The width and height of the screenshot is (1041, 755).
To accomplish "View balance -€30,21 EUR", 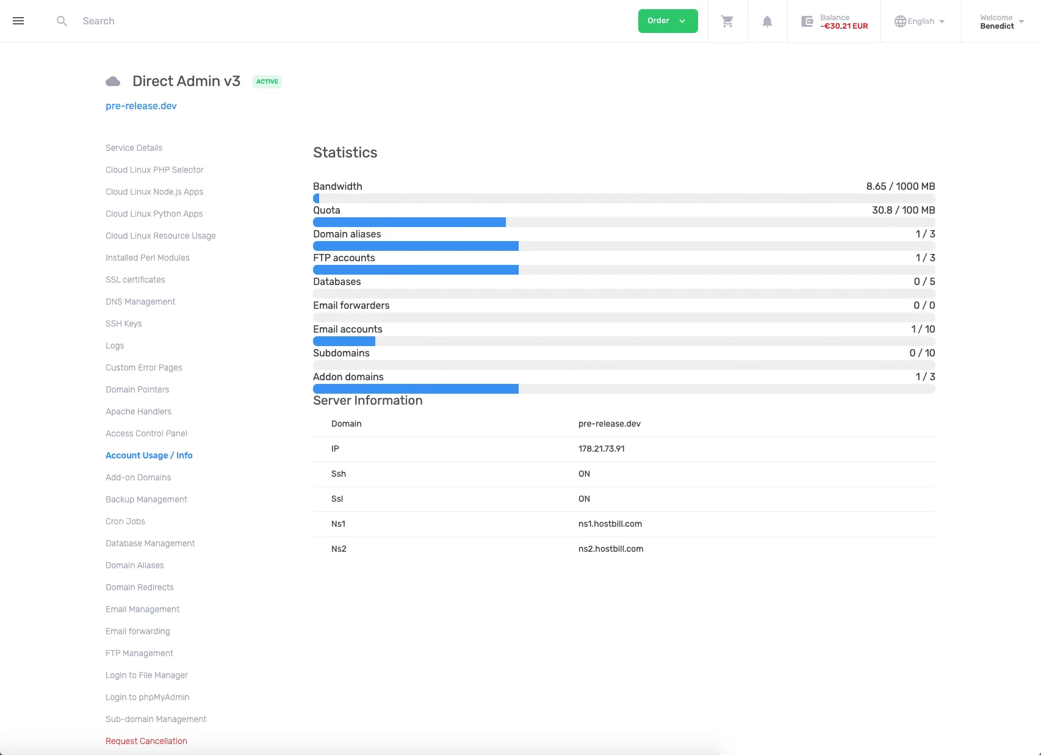I will (844, 26).
